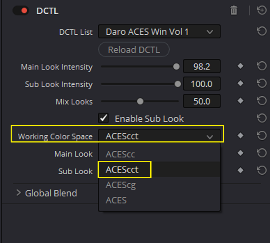Uncheck the Enable Sub Look checkbox
Viewport: 270px width, 243px height.
tap(104, 118)
